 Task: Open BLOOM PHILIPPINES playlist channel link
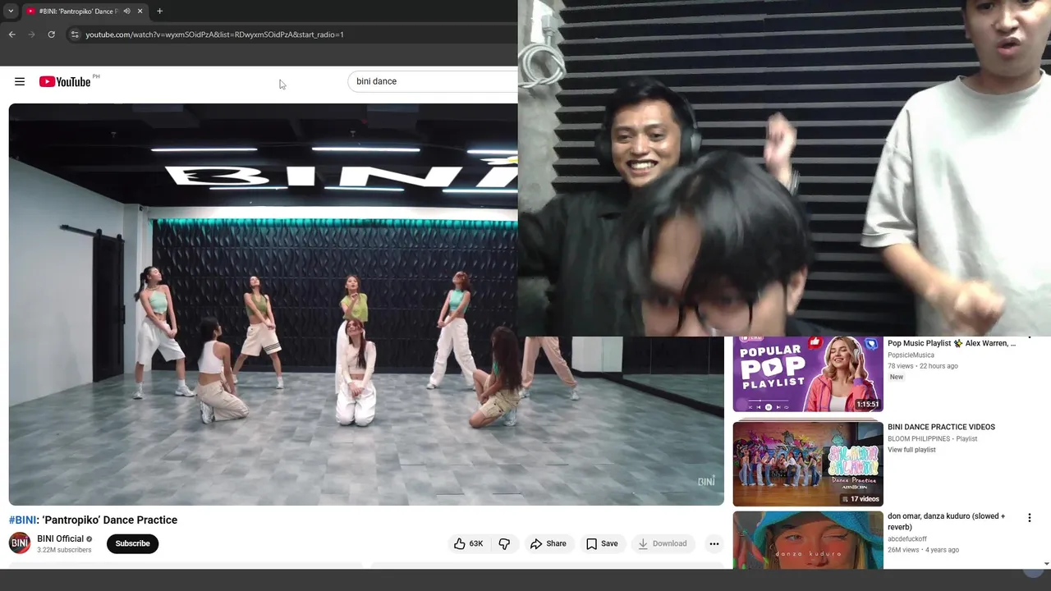[x=919, y=438]
